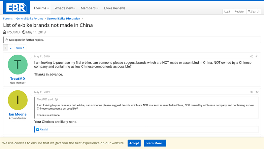
Task: Open the What's new dropdown
Action: coord(74,8)
